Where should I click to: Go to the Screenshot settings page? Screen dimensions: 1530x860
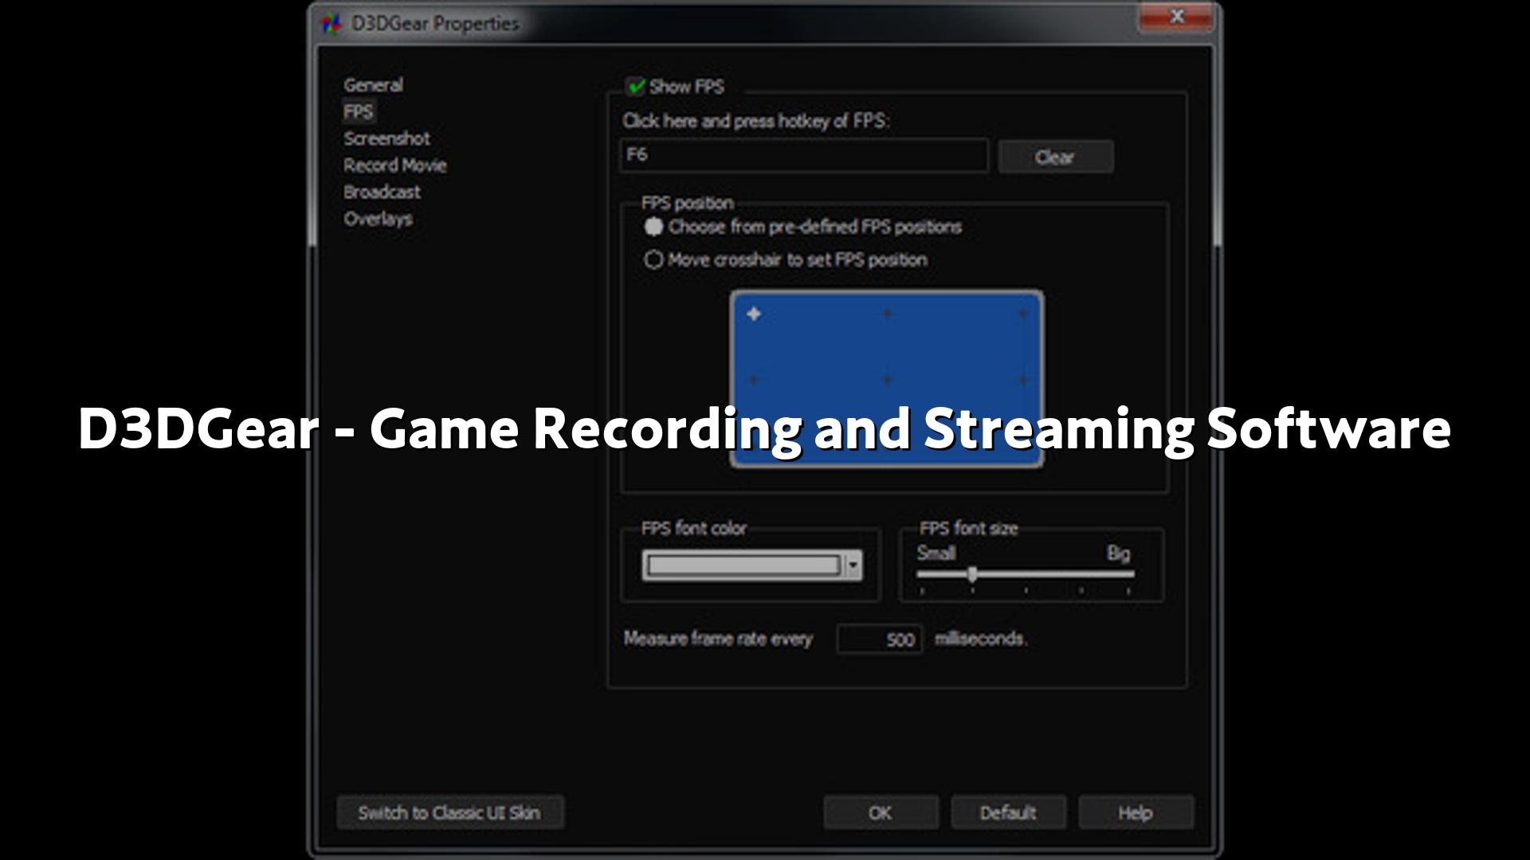pyautogui.click(x=386, y=139)
